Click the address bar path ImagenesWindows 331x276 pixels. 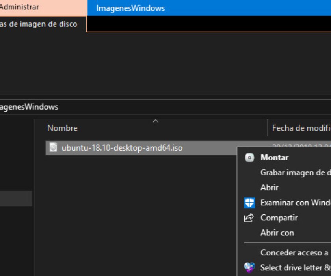coord(29,107)
